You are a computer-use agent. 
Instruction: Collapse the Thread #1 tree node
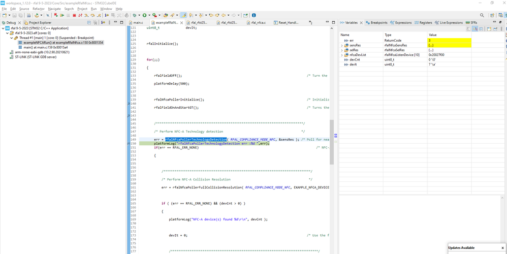tap(12, 38)
